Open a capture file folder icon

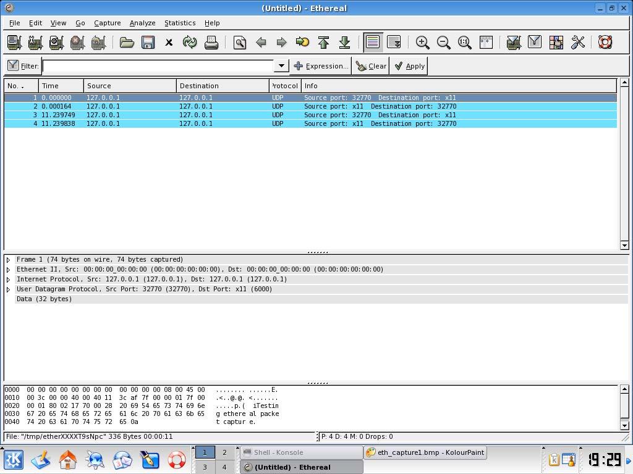click(127, 43)
